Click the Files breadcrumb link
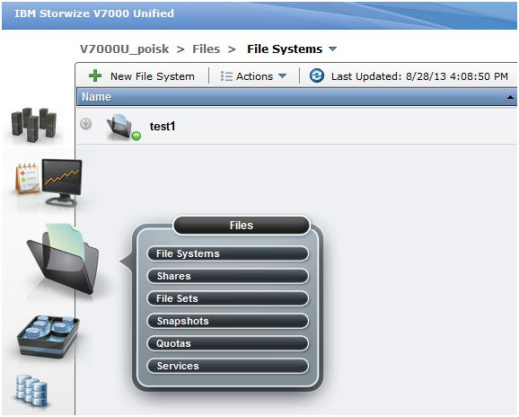 (x=207, y=49)
